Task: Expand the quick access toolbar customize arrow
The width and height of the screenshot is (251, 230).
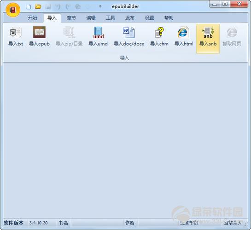Action: [100, 6]
